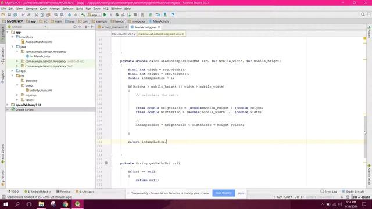
Task: Toggle the Build Variants side panel
Action: coord(3,153)
